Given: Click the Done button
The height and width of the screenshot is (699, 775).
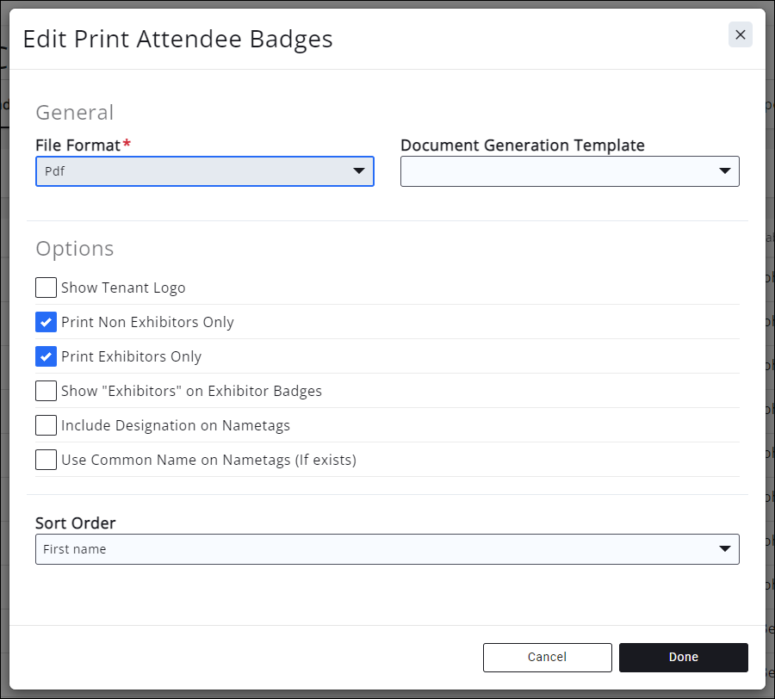Looking at the screenshot, I should click(x=683, y=657).
